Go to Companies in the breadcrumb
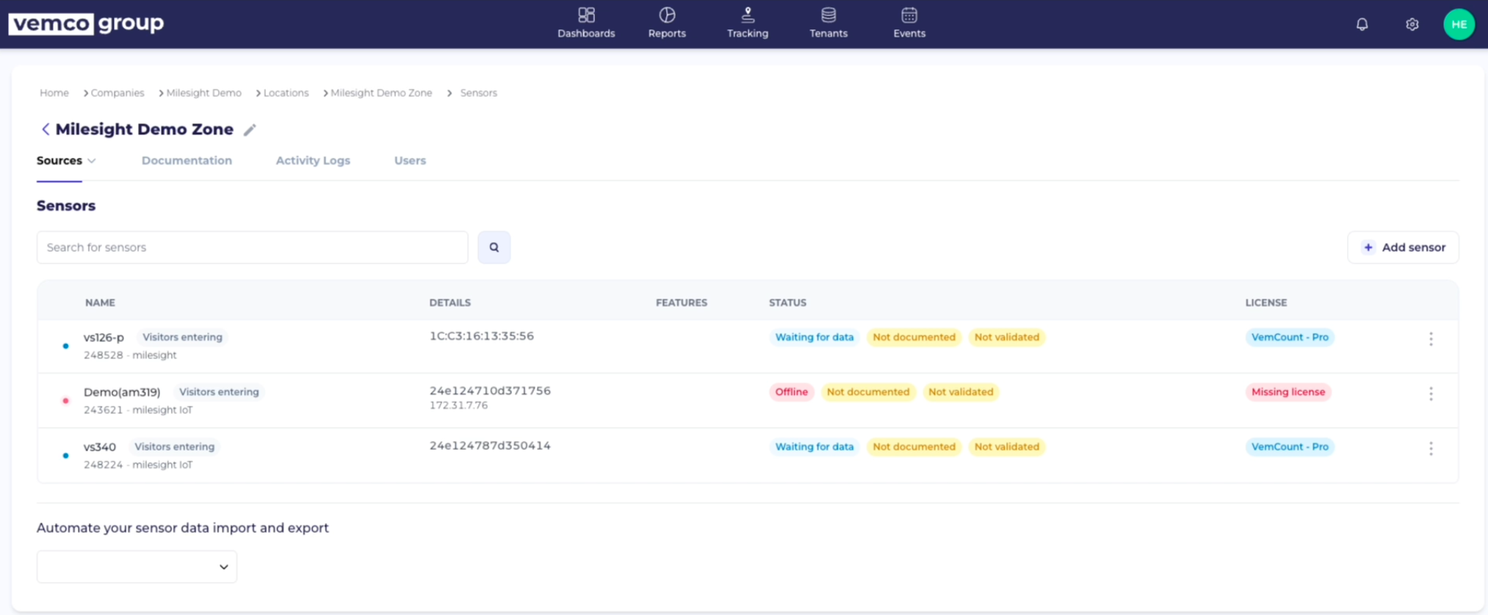 (118, 92)
